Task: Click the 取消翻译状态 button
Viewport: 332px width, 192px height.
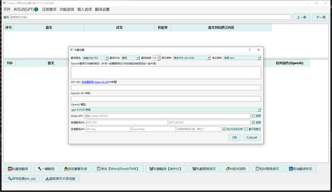Action: click(x=300, y=169)
